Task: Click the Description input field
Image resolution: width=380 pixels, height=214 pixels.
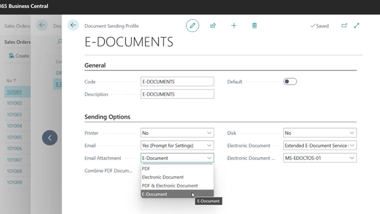Action: pos(177,94)
